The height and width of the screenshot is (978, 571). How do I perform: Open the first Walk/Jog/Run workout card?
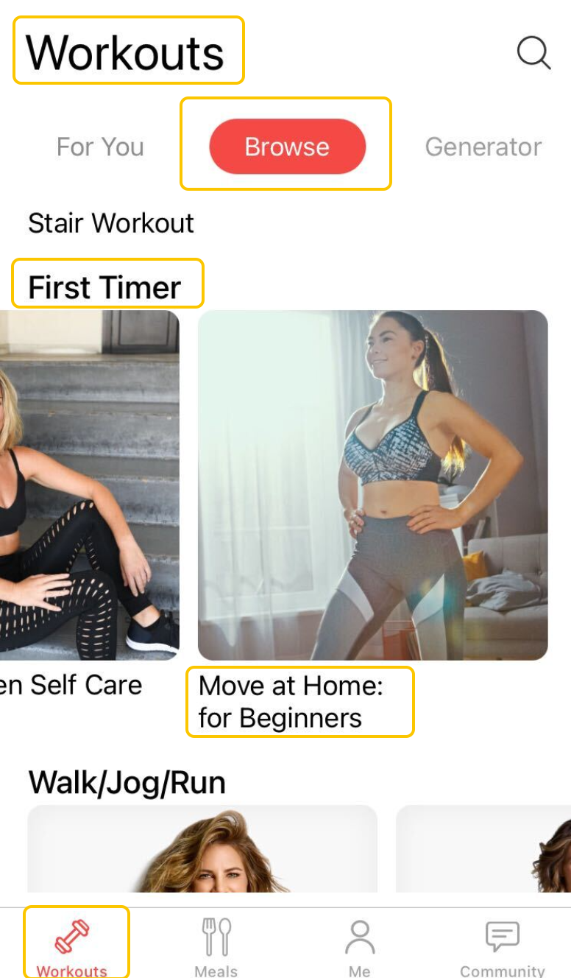(x=202, y=848)
